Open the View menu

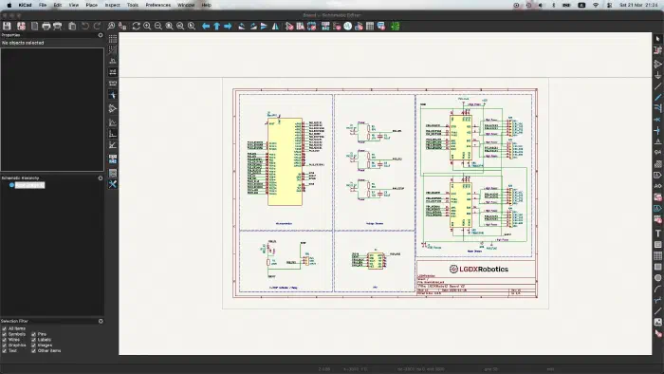[x=74, y=5]
